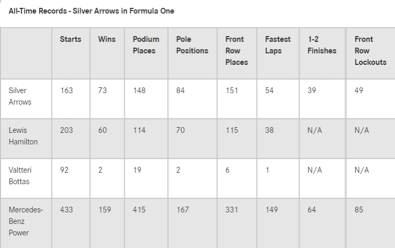Click the Fastest Laps column header
The height and width of the screenshot is (248, 395).
pyautogui.click(x=278, y=45)
